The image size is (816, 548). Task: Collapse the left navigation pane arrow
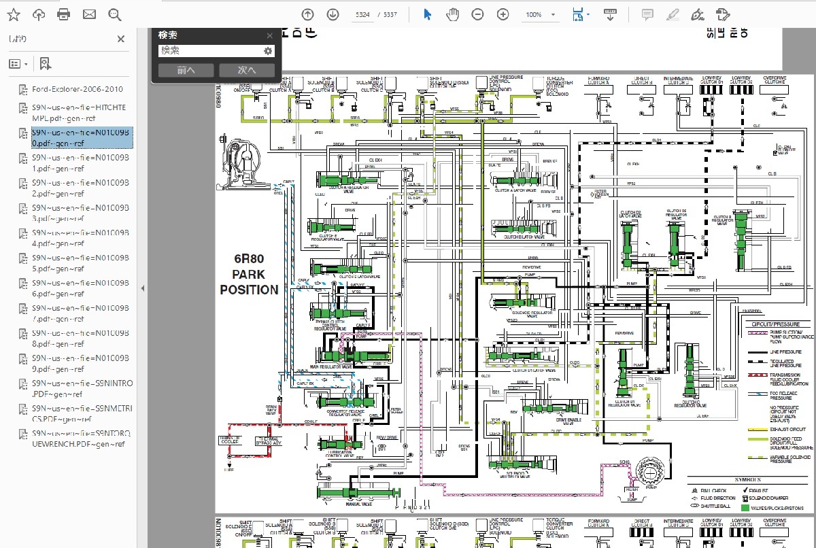tap(142, 288)
